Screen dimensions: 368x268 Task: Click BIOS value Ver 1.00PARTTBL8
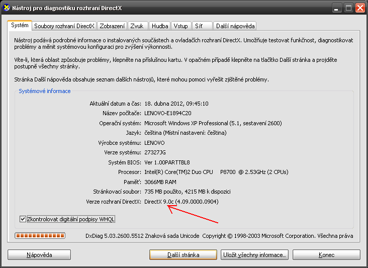pyautogui.click(x=167, y=162)
